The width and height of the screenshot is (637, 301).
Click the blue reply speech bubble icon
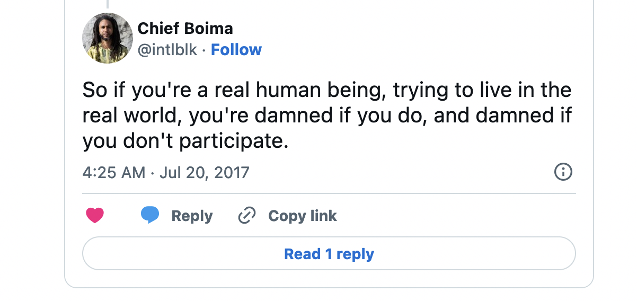click(x=150, y=215)
